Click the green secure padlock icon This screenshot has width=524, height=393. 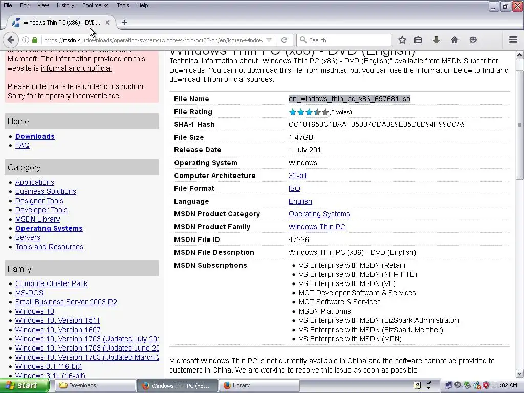[x=35, y=40]
